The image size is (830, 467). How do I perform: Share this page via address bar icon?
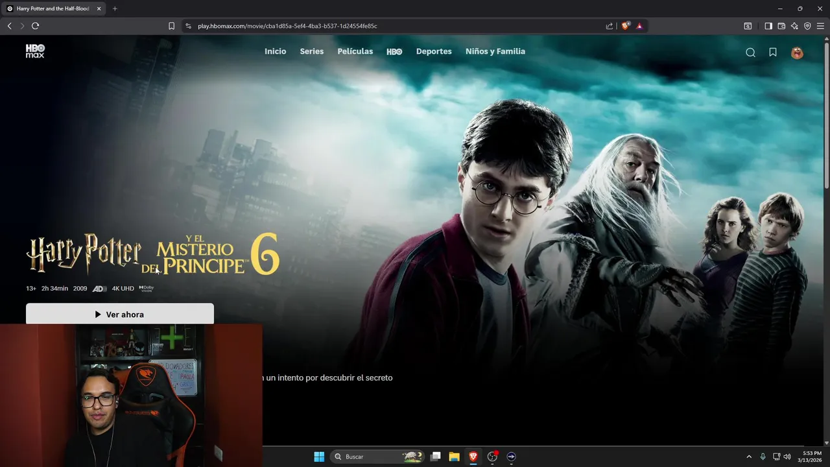click(x=610, y=26)
